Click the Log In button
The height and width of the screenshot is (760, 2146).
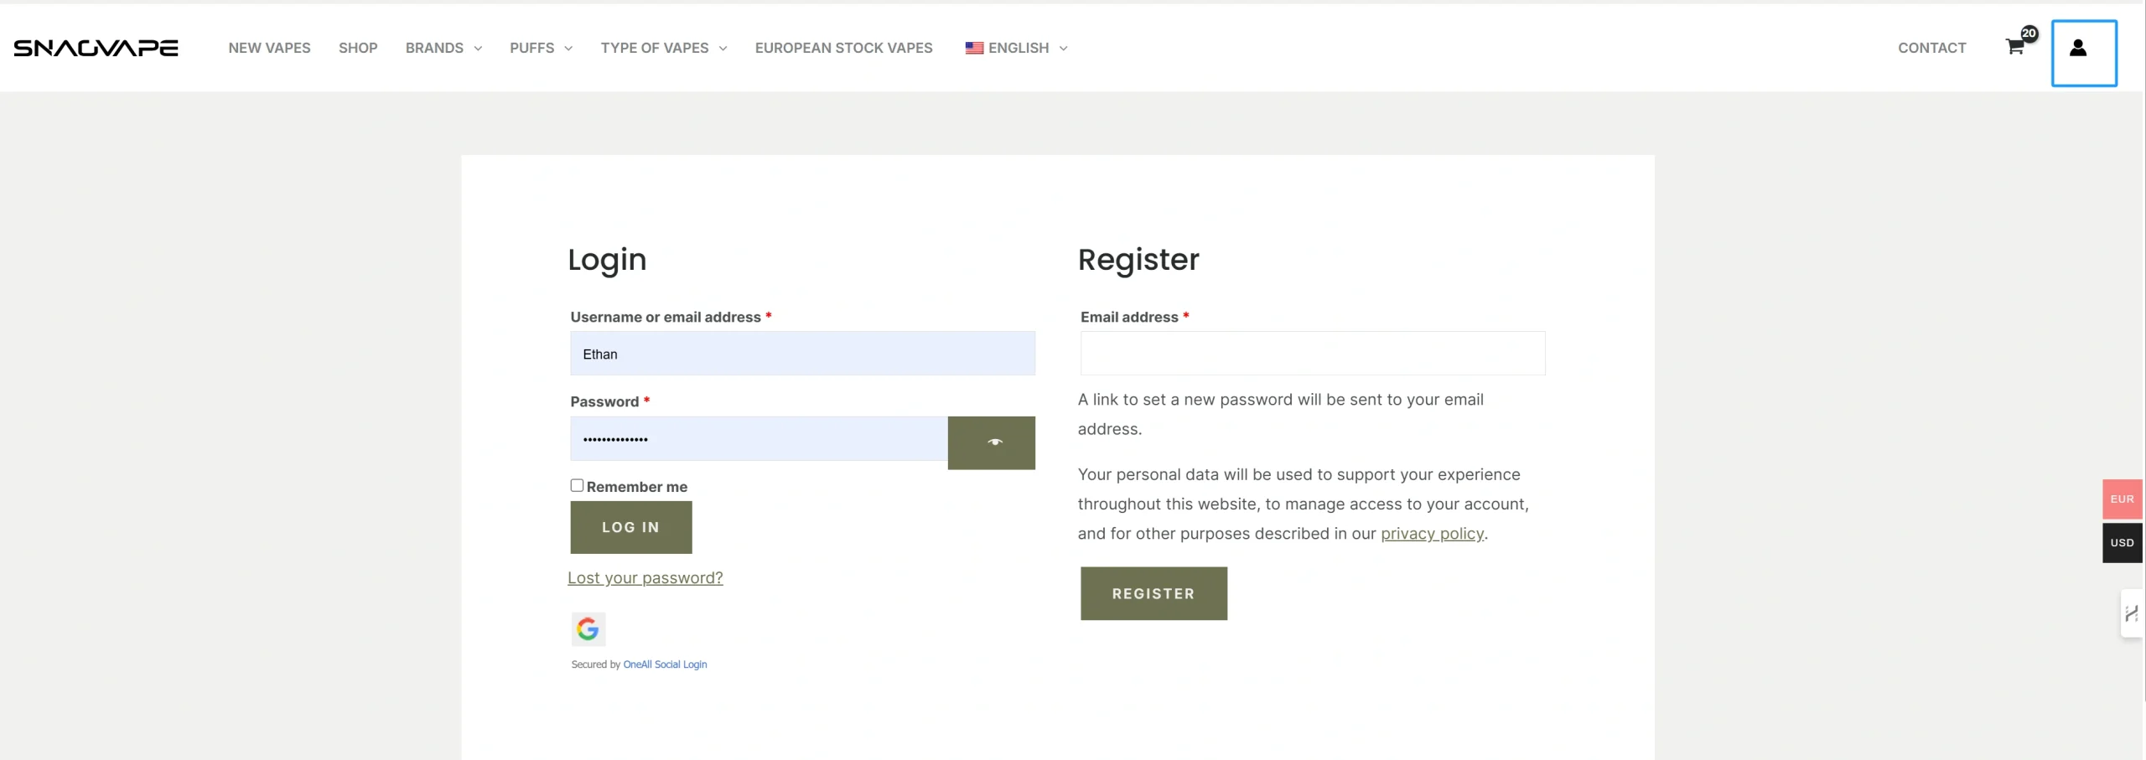631,527
